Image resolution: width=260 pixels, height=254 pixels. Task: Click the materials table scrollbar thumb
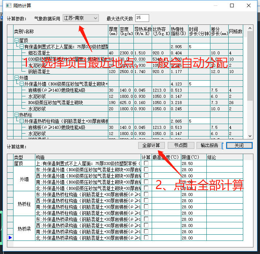click(250, 66)
